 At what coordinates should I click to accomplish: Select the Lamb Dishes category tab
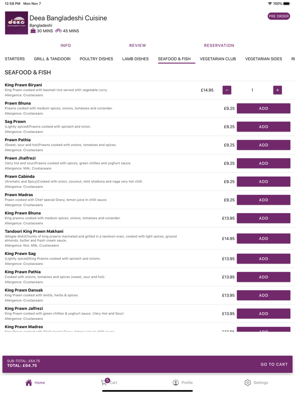135,59
